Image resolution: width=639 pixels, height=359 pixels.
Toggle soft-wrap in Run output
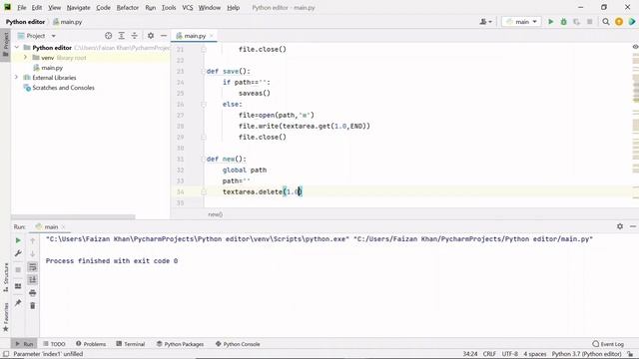33,267
